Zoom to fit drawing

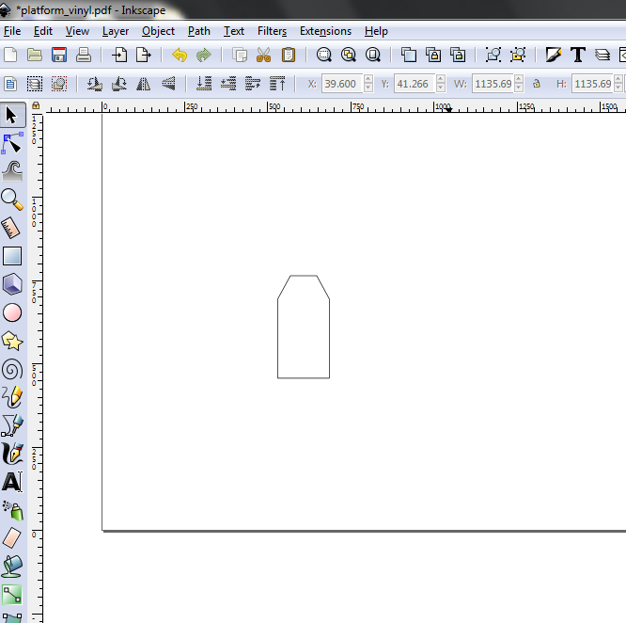[x=349, y=55]
